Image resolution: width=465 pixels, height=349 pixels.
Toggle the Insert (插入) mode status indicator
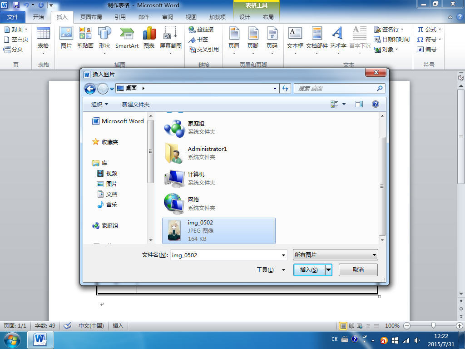point(118,325)
